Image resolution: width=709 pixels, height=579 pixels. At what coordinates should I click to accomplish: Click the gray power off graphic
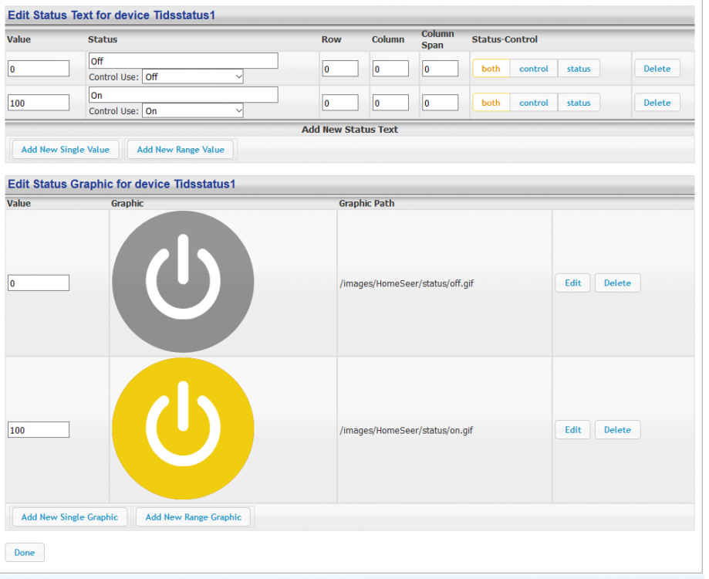(183, 283)
